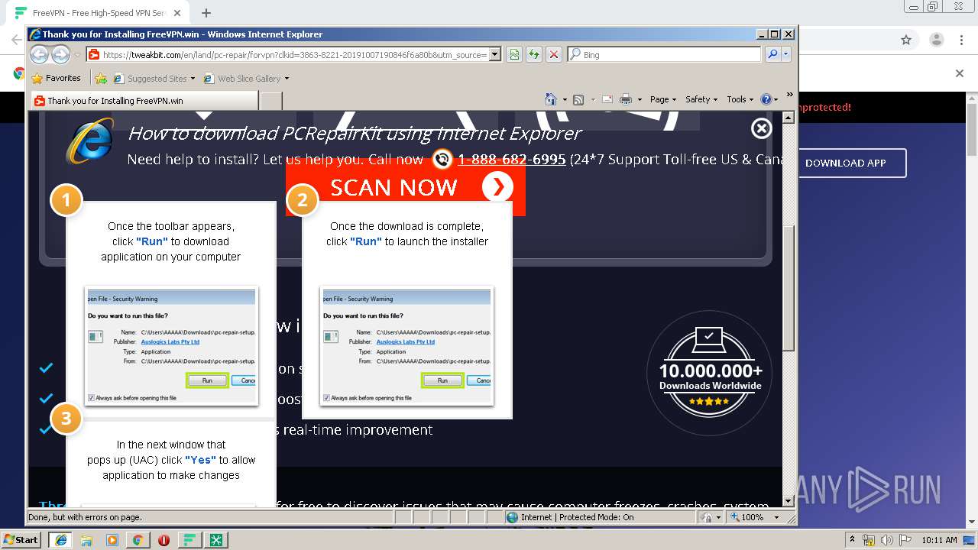Click the red SCAN NOW button
The image size is (978, 550).
(x=406, y=187)
